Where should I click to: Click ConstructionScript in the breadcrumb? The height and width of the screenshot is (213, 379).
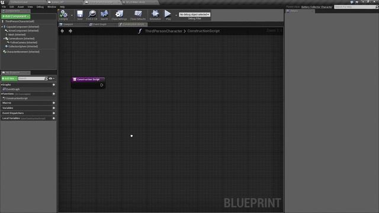point(203,31)
